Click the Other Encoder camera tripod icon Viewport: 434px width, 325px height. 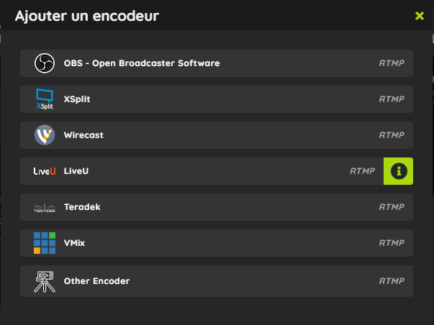[x=45, y=282]
